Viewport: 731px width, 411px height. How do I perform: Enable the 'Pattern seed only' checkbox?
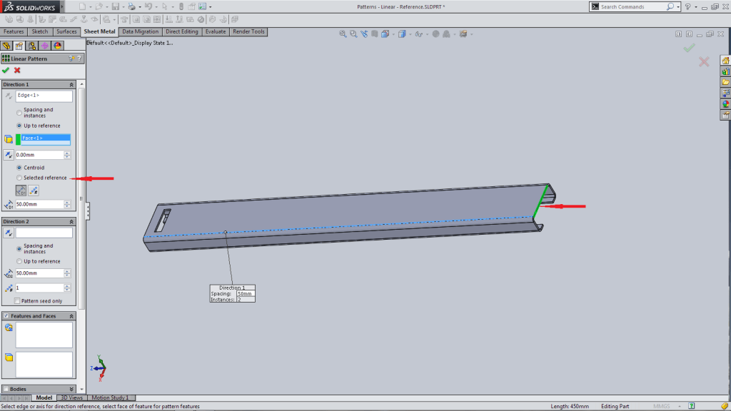tap(17, 301)
